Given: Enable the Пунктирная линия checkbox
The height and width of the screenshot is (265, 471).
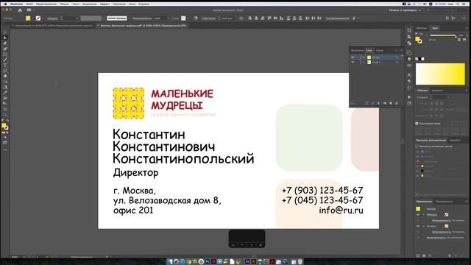Looking at the screenshot, I should coord(417,124).
